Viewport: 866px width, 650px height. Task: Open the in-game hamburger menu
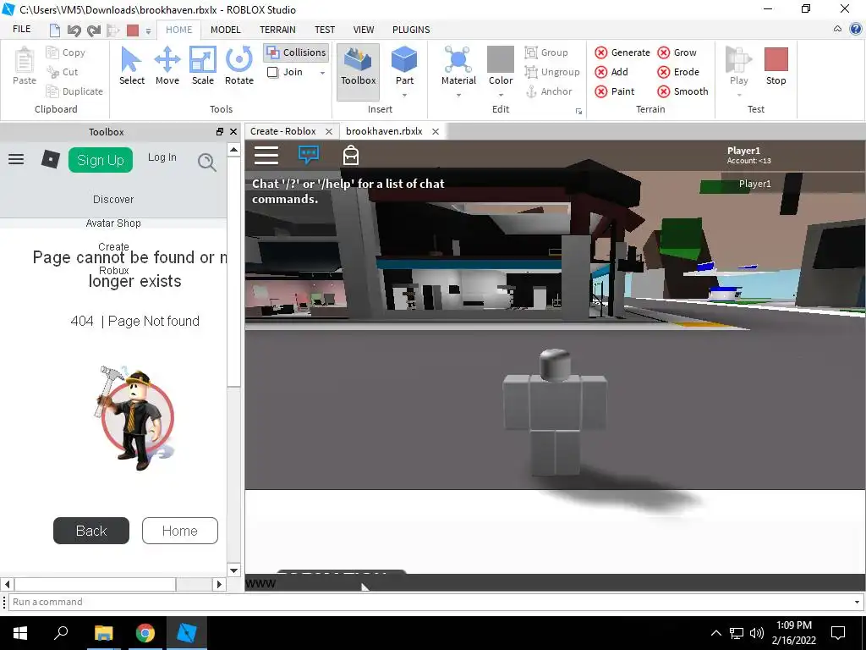(266, 156)
